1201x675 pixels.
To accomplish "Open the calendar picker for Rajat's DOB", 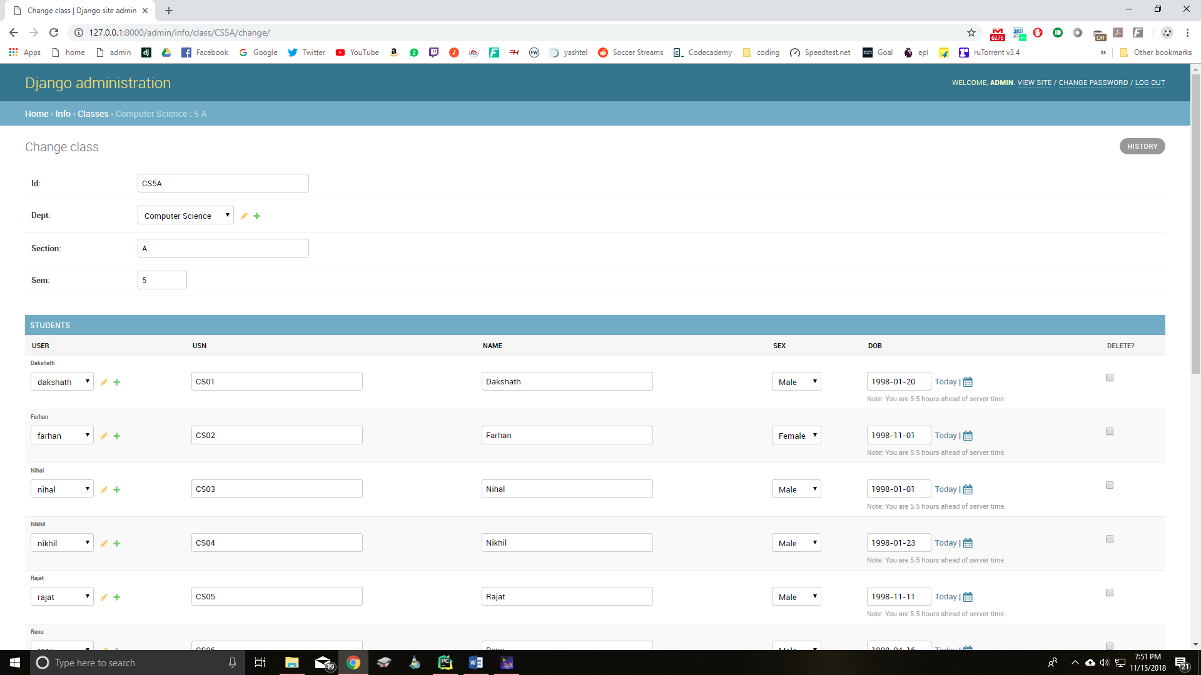I will tap(968, 597).
